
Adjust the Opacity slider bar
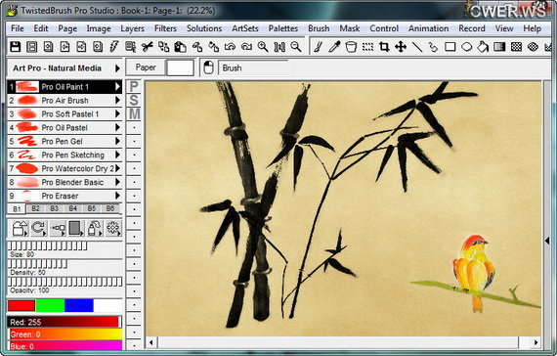point(64,282)
